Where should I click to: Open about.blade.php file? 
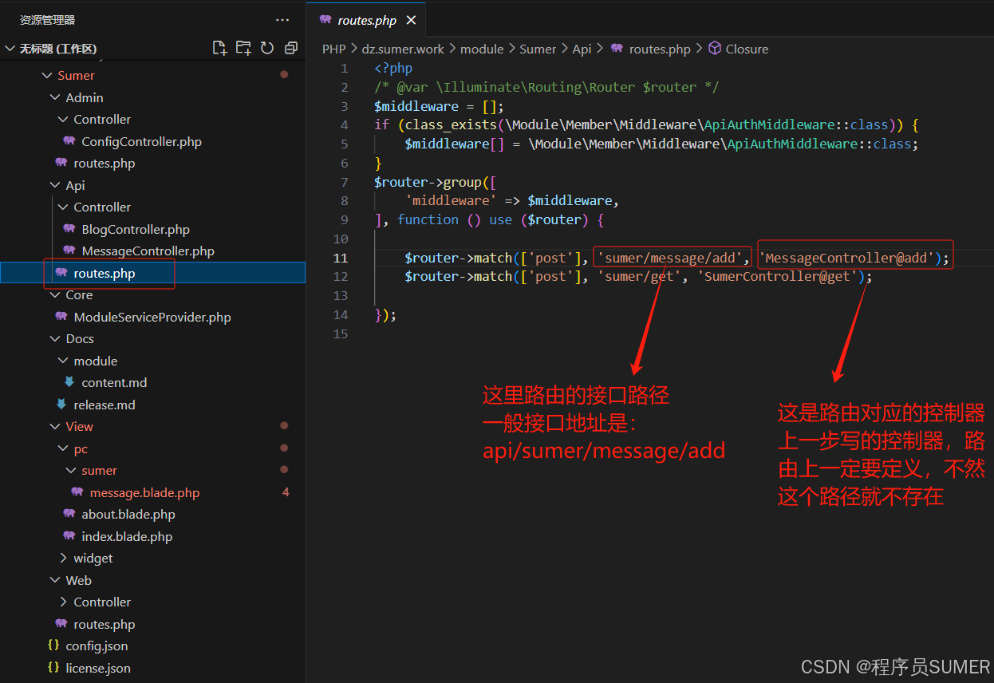[128, 514]
